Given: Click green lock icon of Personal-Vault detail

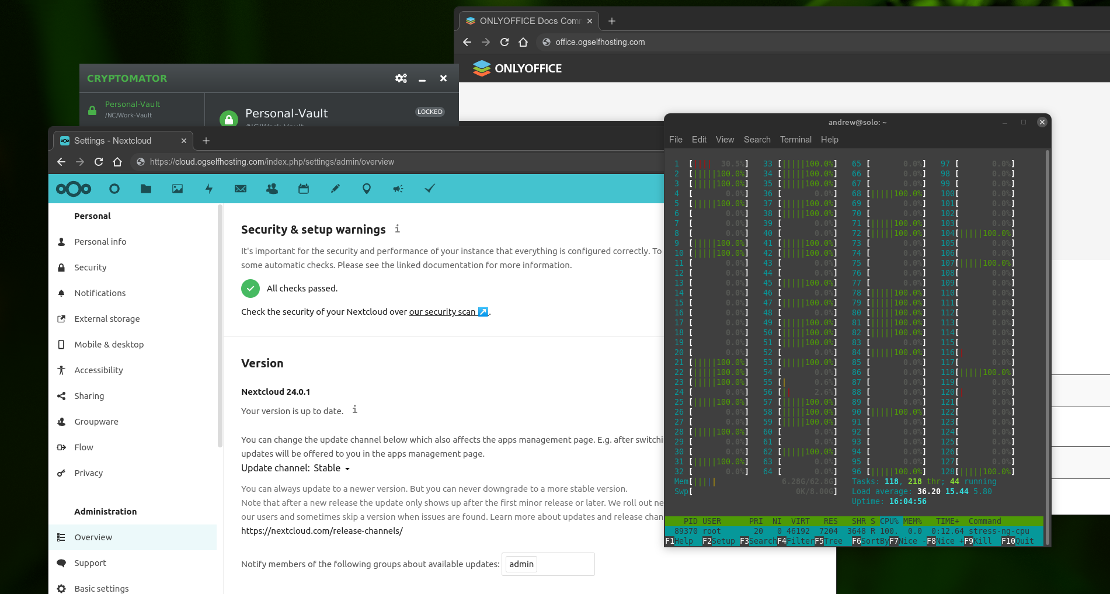Looking at the screenshot, I should [229, 119].
